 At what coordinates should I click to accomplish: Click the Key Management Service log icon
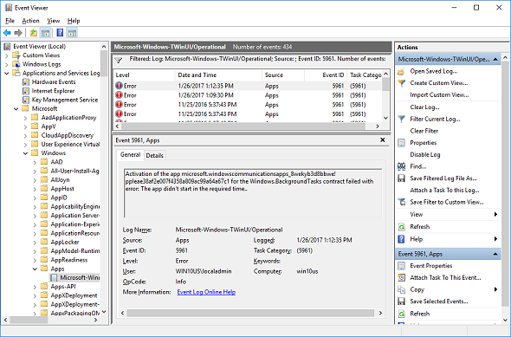26,100
